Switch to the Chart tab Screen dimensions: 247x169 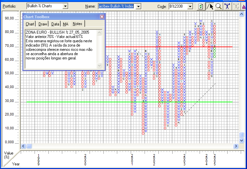[30, 24]
